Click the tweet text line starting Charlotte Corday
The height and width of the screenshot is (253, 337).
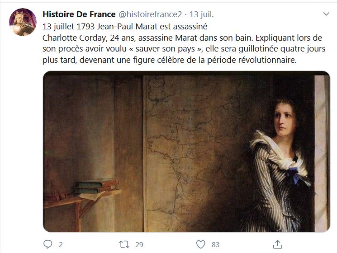pos(182,38)
